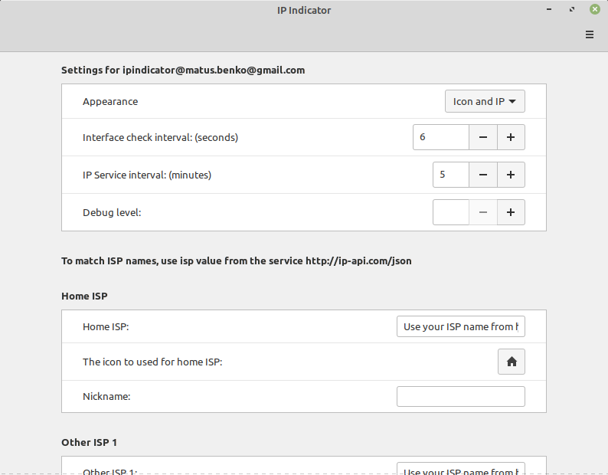Click the 'IP Service interval: (minutes)' label
This screenshot has width=608, height=475.
(147, 175)
